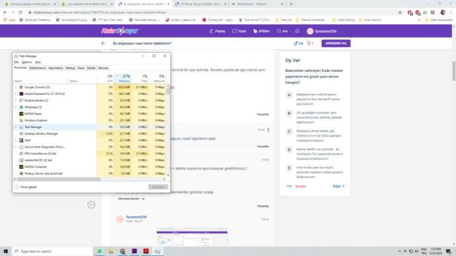456x256 pixels.
Task: Click the Windows Start button
Action: point(5,251)
